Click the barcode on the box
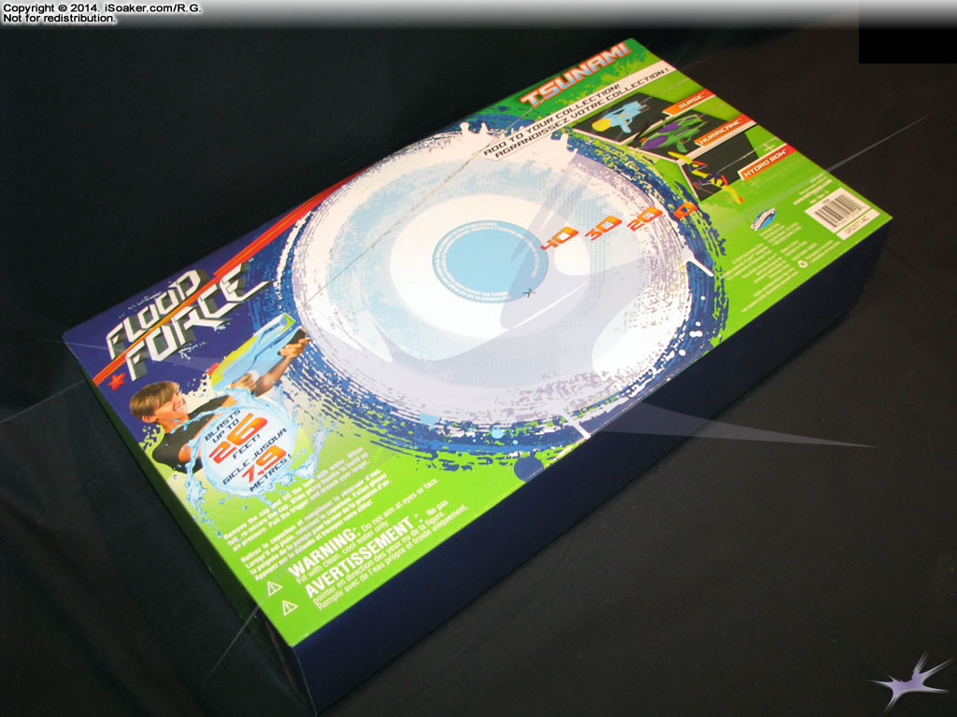Image resolution: width=957 pixels, height=717 pixels. 837,206
